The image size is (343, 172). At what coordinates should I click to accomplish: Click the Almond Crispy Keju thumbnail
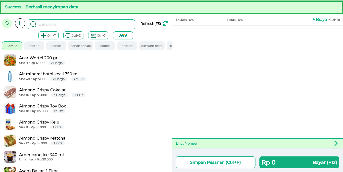[x=10, y=125]
